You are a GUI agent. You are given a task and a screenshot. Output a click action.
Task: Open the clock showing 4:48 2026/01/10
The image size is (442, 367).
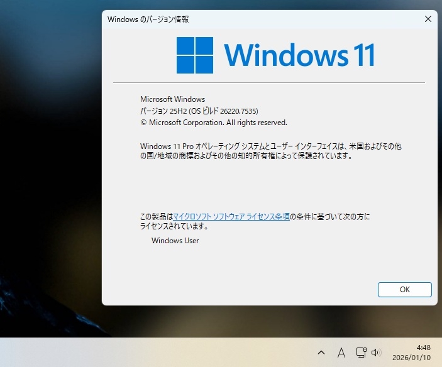(411, 353)
